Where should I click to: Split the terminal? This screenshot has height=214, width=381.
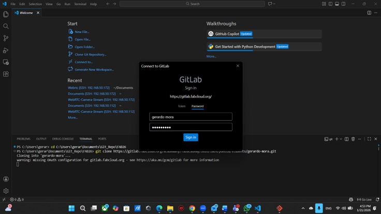346,139
